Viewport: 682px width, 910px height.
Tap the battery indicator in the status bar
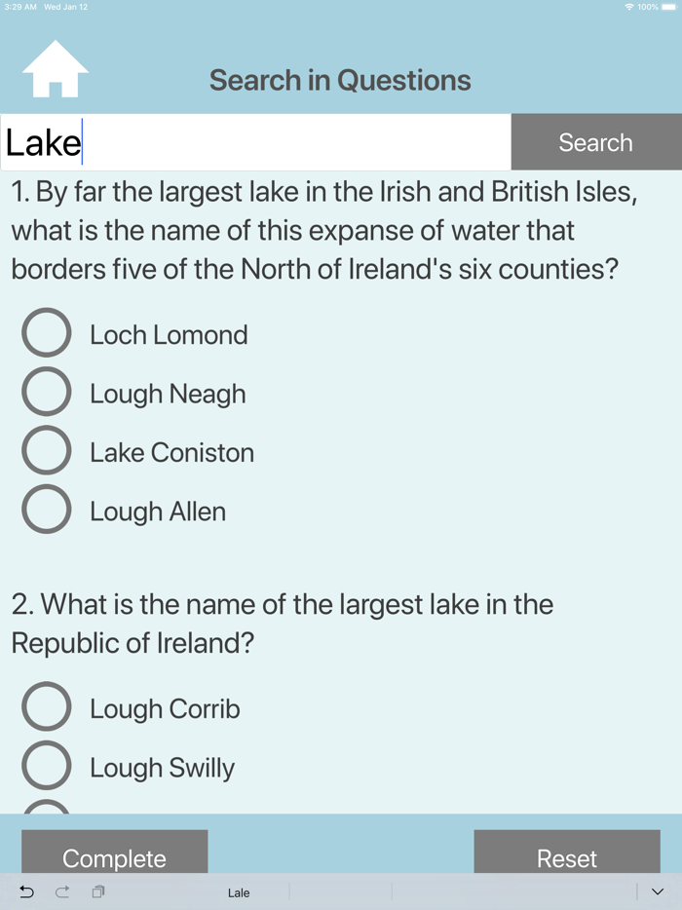(666, 6)
